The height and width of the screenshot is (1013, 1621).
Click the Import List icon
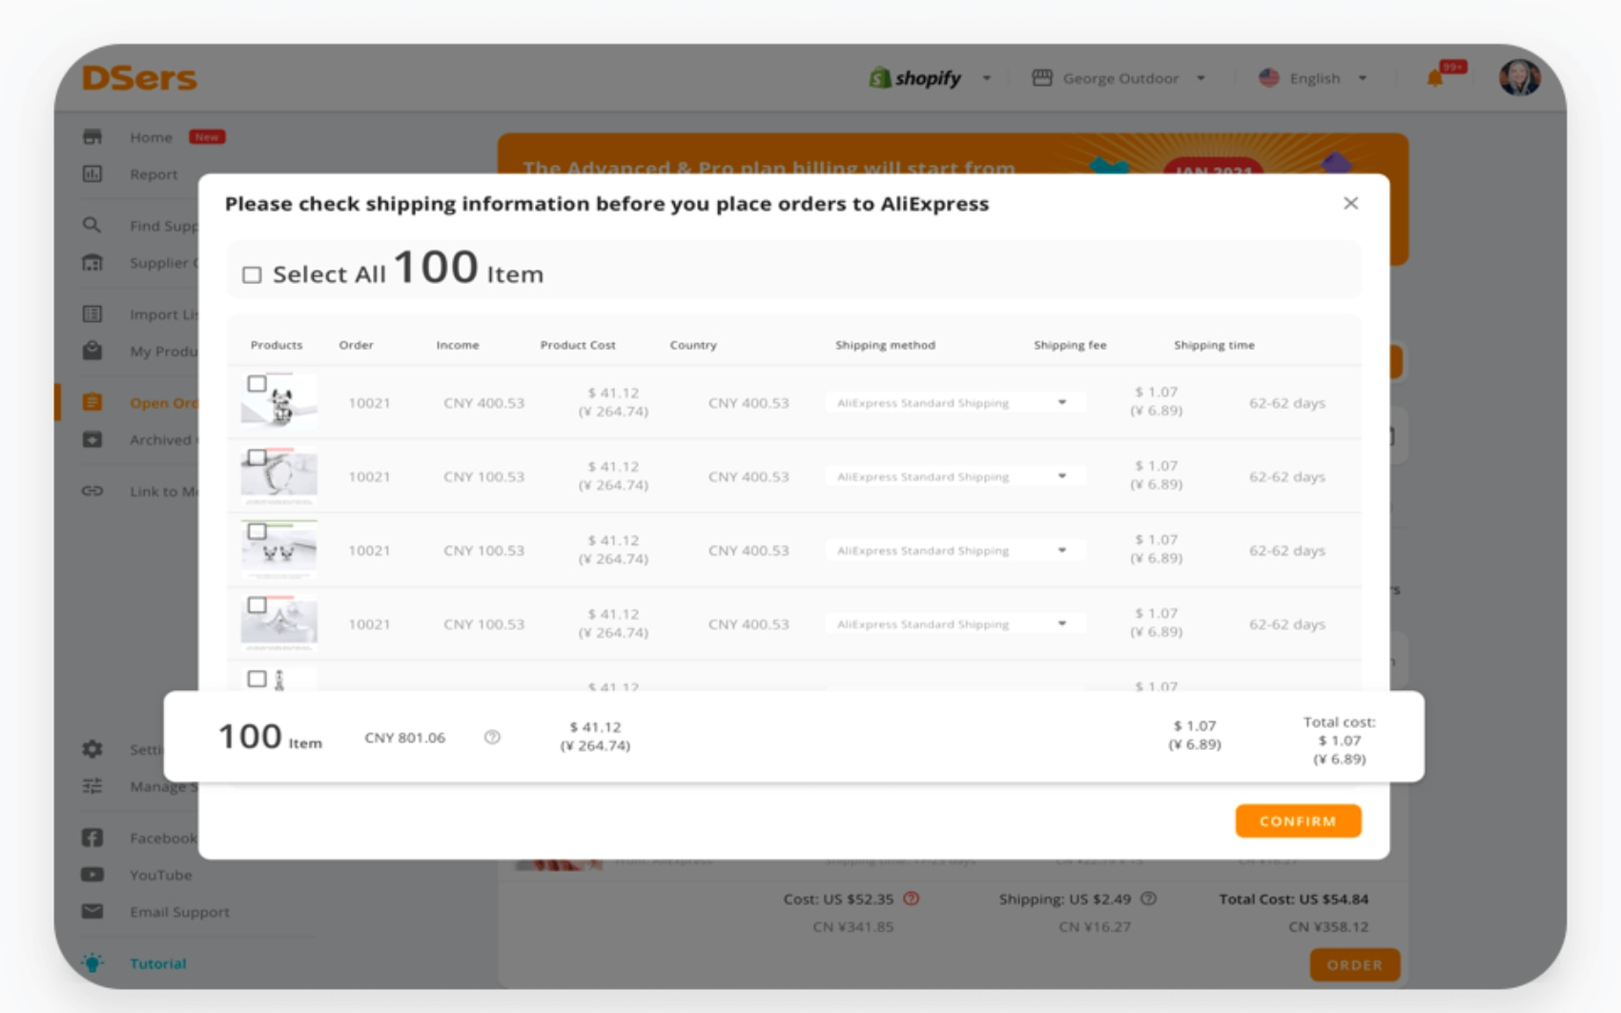(92, 314)
